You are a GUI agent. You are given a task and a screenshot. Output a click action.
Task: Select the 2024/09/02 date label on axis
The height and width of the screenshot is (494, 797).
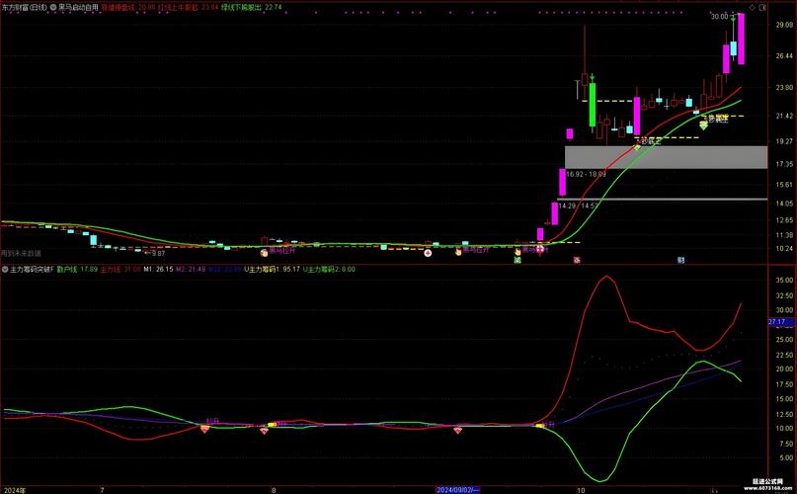click(x=463, y=488)
